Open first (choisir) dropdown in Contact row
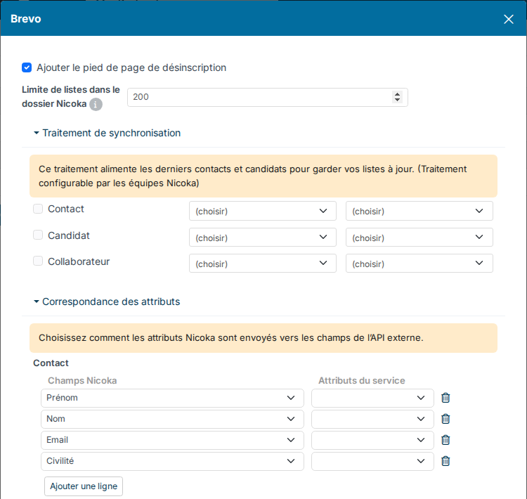This screenshot has width=527, height=499. tap(263, 211)
